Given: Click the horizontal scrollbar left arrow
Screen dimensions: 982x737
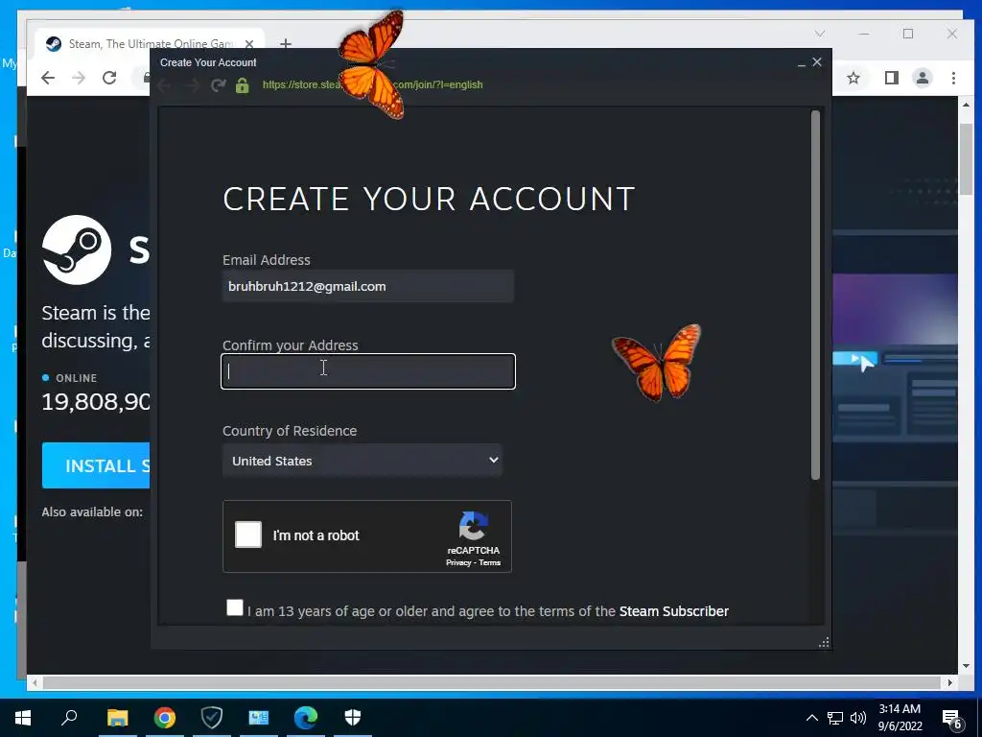Looking at the screenshot, I should tap(35, 682).
